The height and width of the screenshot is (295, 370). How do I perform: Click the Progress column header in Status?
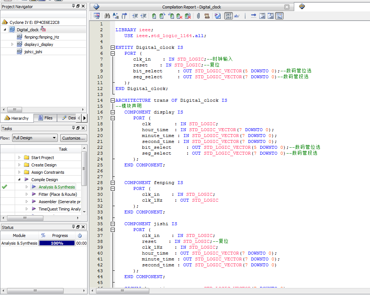click(60, 235)
